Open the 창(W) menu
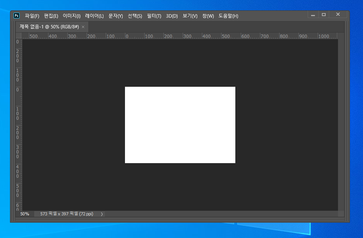Viewport: 363px width, 238px height. [x=208, y=16]
